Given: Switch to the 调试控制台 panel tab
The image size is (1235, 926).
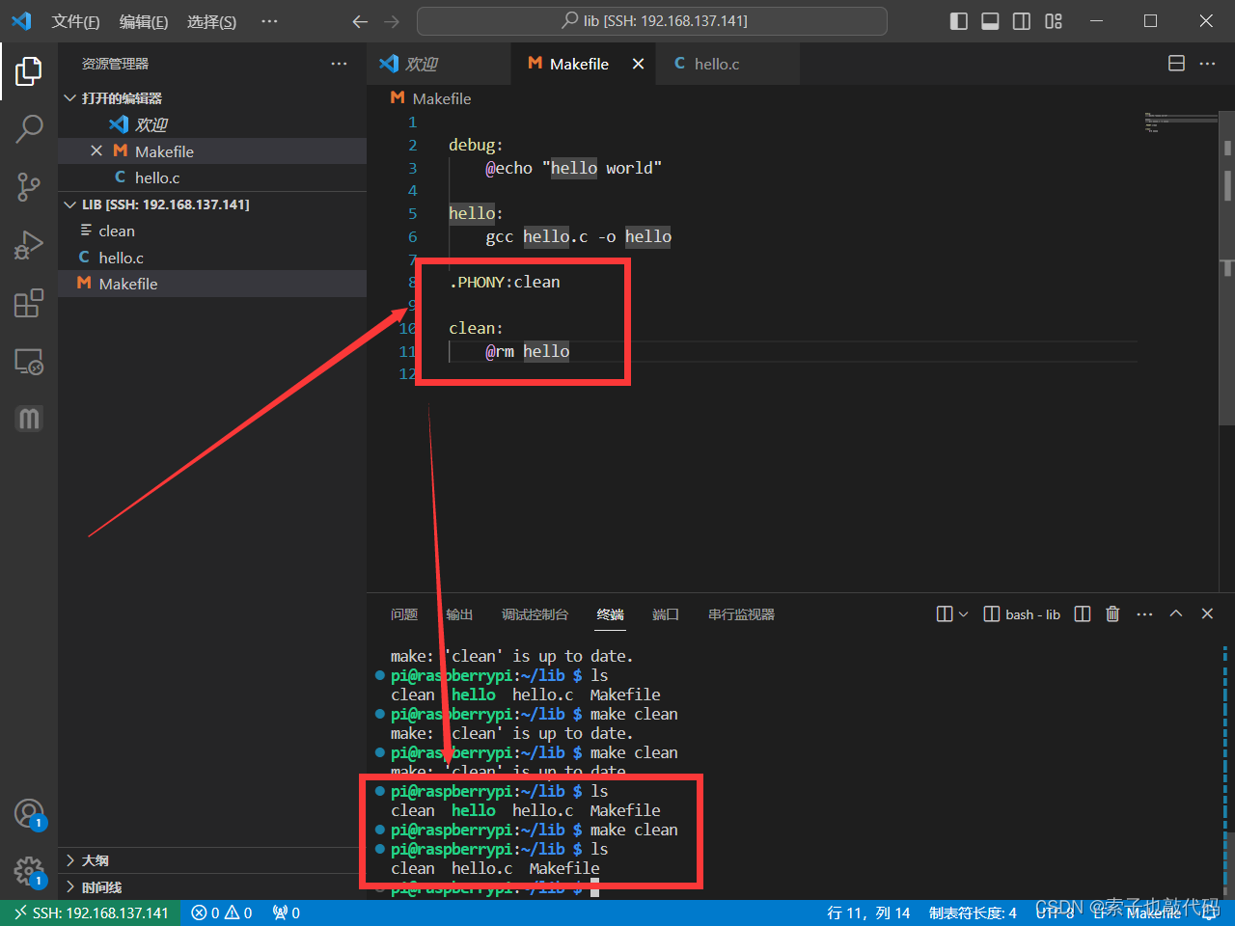Looking at the screenshot, I should click(535, 614).
